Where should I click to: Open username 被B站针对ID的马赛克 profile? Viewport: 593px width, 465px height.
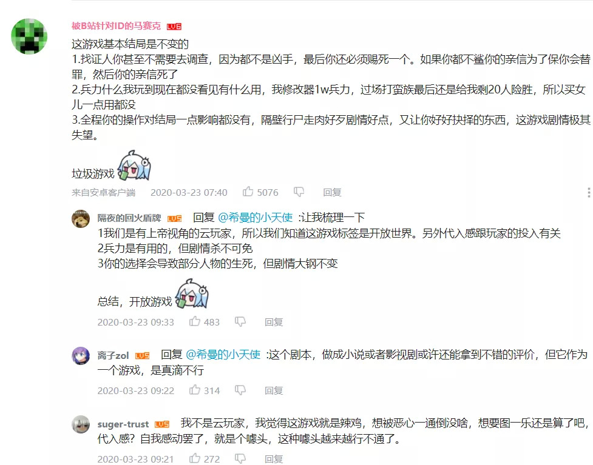116,25
